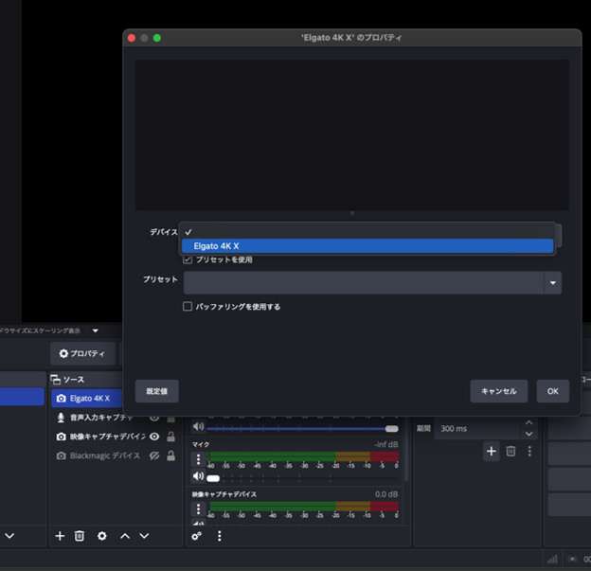Open preview scaling dropdown arrow
Viewport: 591px width, 571px height.
(96, 330)
